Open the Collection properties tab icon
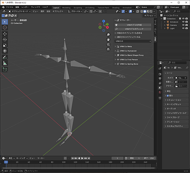The image size is (190, 173). pyautogui.click(x=160, y=98)
